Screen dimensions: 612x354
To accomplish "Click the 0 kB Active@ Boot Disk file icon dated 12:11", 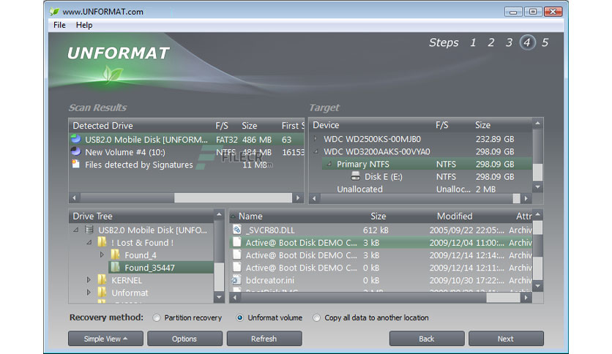I will (x=237, y=267).
